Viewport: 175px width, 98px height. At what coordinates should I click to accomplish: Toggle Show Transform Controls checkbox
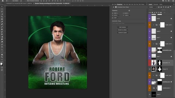[x=26, y=1]
